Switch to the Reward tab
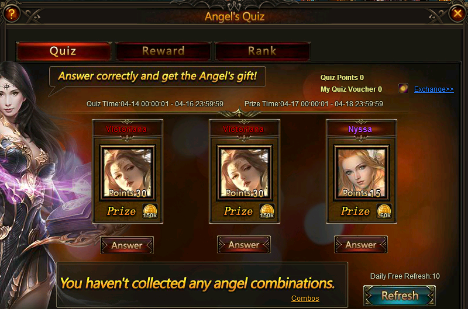Image resolution: width=468 pixels, height=309 pixels. click(x=163, y=51)
